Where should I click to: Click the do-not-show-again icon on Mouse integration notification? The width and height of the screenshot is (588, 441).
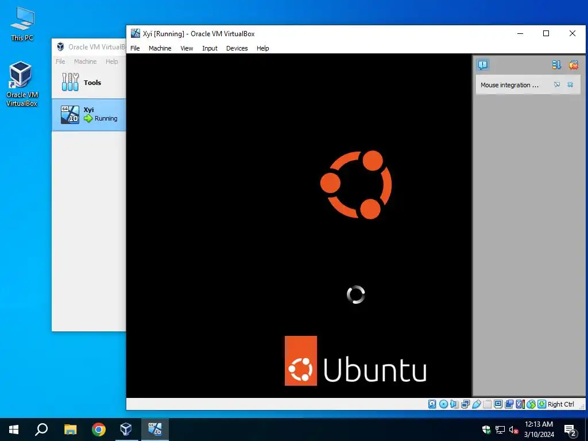(557, 85)
